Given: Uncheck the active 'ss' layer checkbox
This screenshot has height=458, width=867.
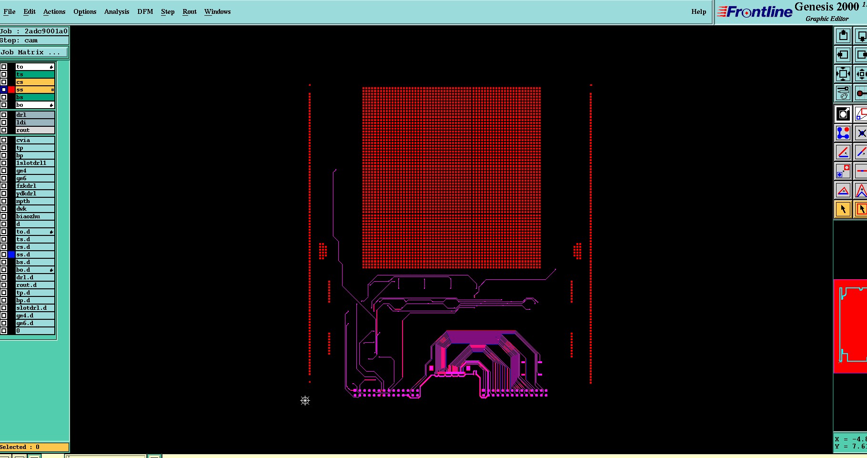Looking at the screenshot, I should point(4,90).
